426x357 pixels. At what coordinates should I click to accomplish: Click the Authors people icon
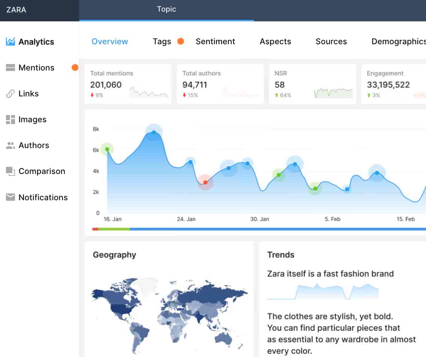coord(10,145)
